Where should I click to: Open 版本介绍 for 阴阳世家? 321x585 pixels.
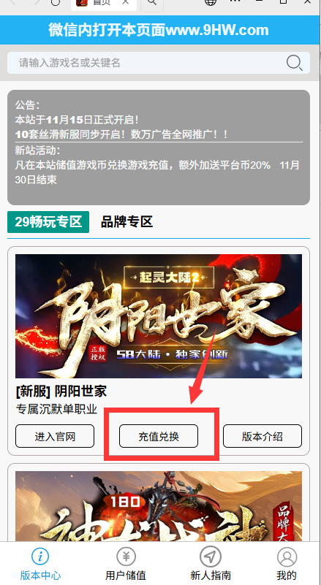click(x=263, y=436)
